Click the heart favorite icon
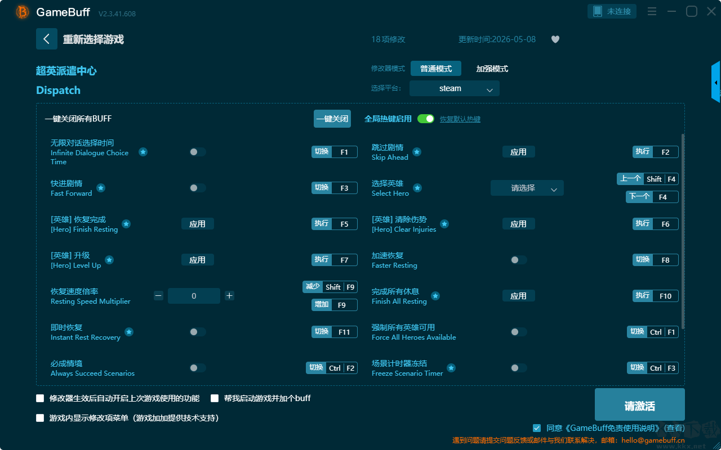The height and width of the screenshot is (450, 721). tap(555, 39)
